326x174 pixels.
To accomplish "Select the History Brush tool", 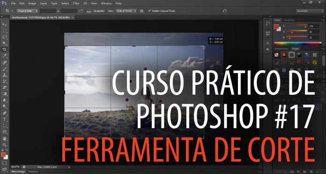I will [x=4, y=82].
